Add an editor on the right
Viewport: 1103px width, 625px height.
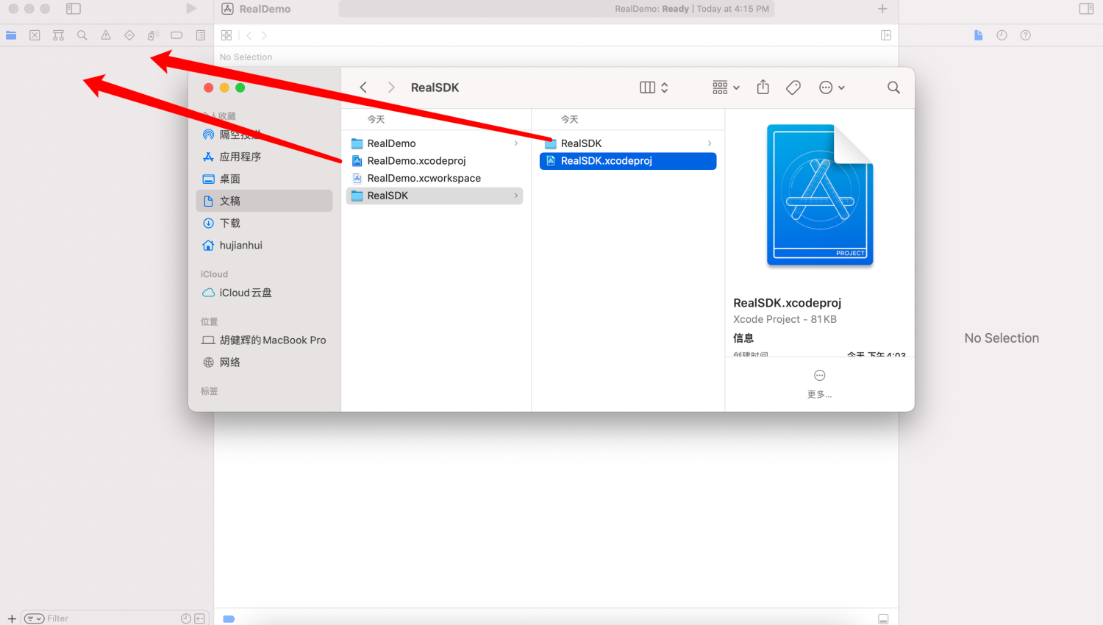pos(886,35)
